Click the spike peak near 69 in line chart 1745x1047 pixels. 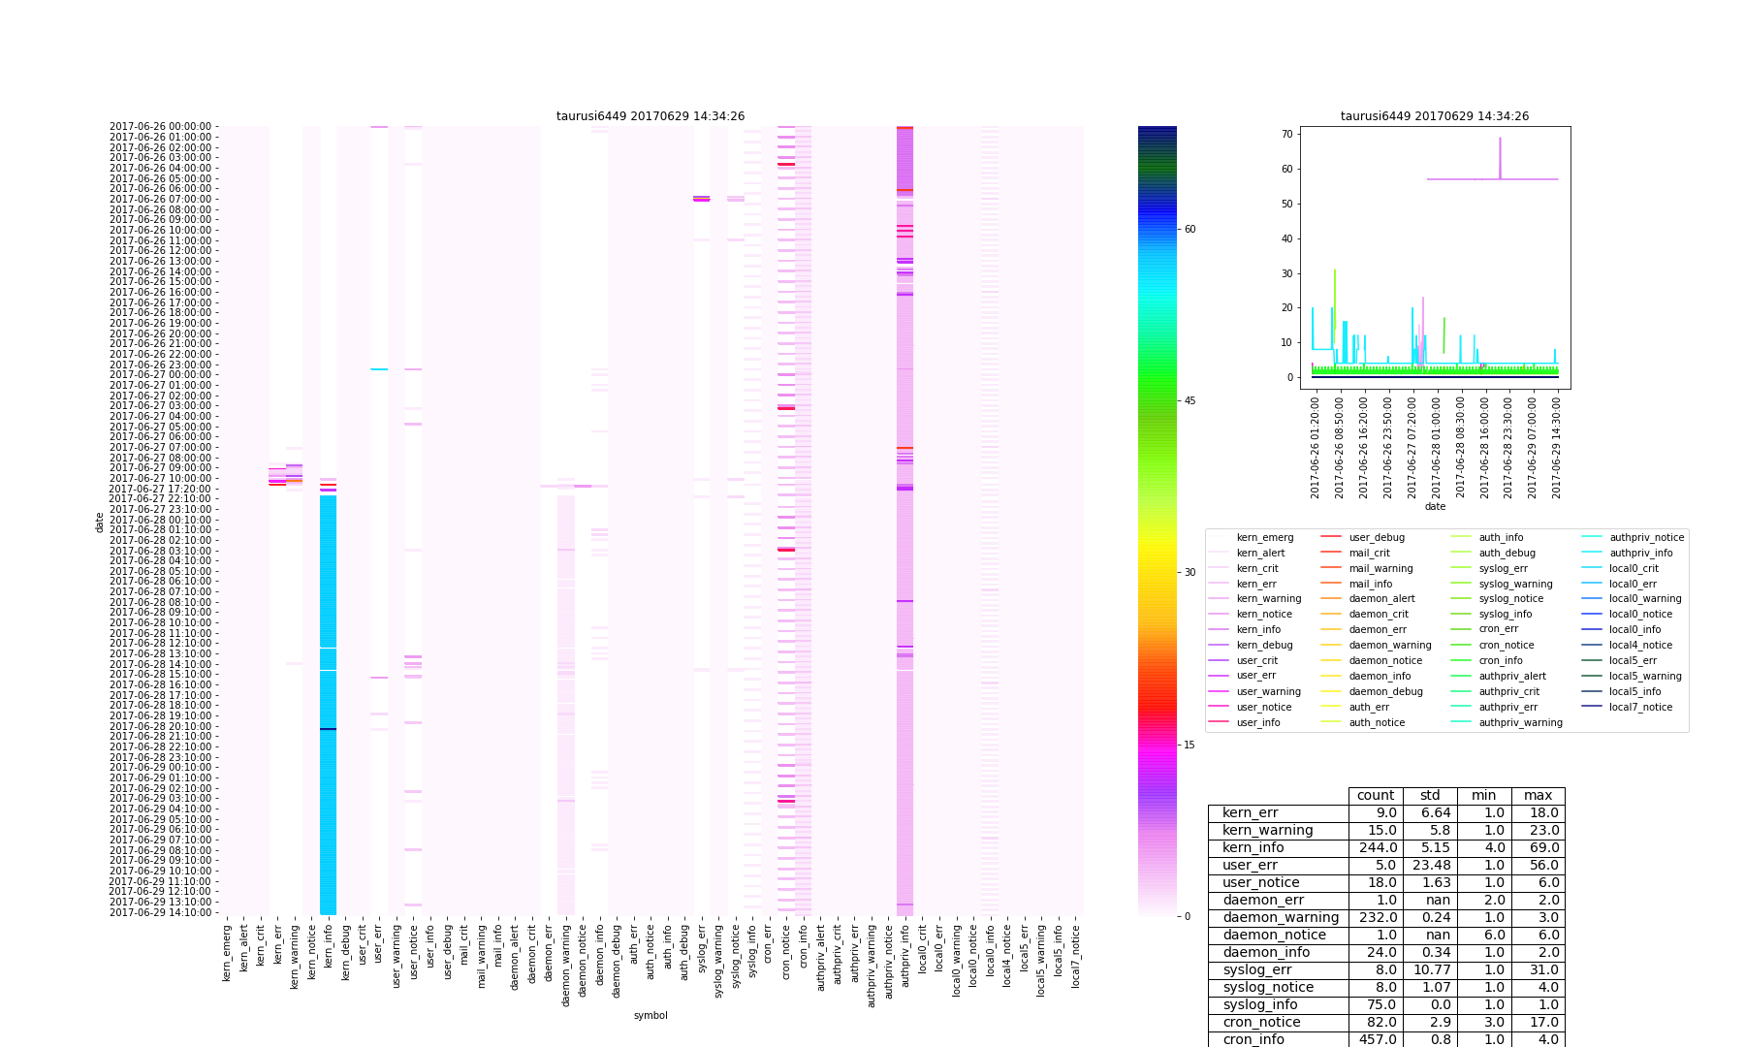click(x=1500, y=139)
